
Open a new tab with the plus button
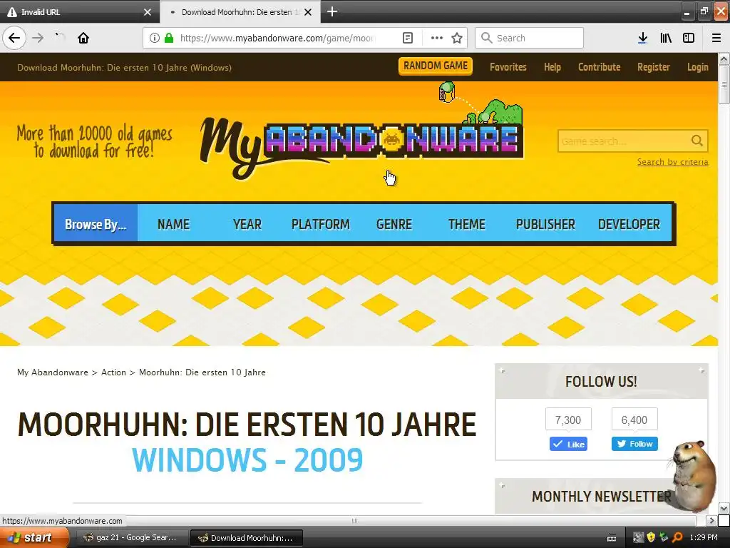(332, 11)
